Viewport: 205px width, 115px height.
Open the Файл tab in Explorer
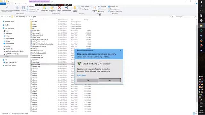click(3, 4)
